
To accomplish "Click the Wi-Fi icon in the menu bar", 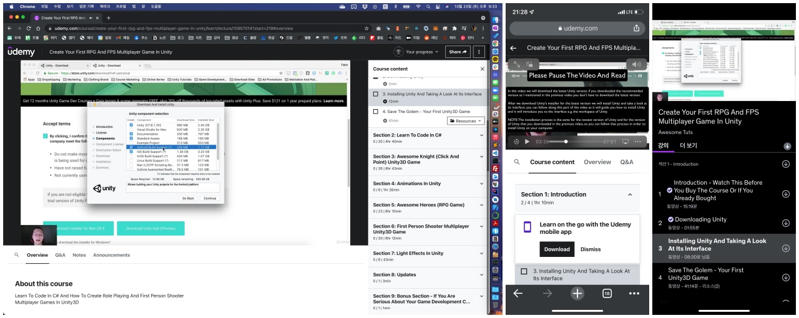I will pos(418,6).
